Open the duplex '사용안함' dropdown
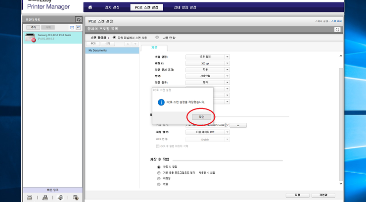 [208, 76]
